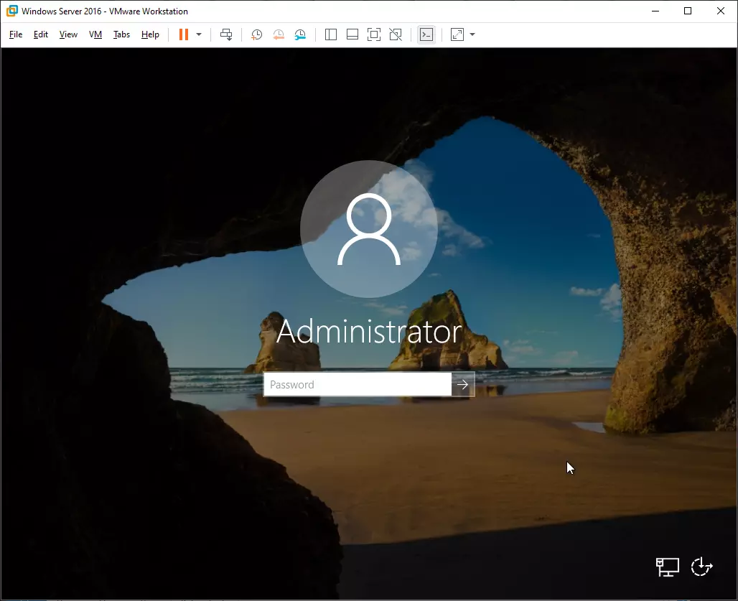Take a snapshot of this VM

tap(256, 34)
